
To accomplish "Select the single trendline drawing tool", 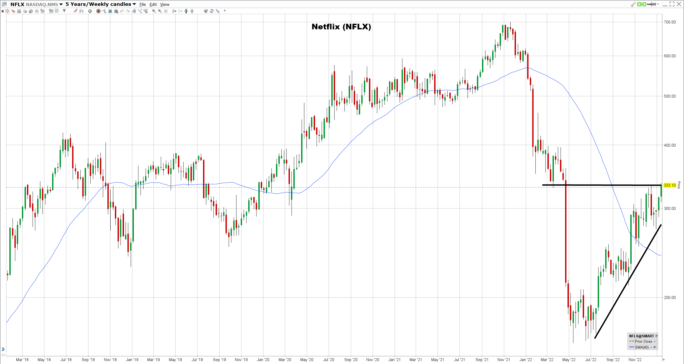I will tap(140, 11).
